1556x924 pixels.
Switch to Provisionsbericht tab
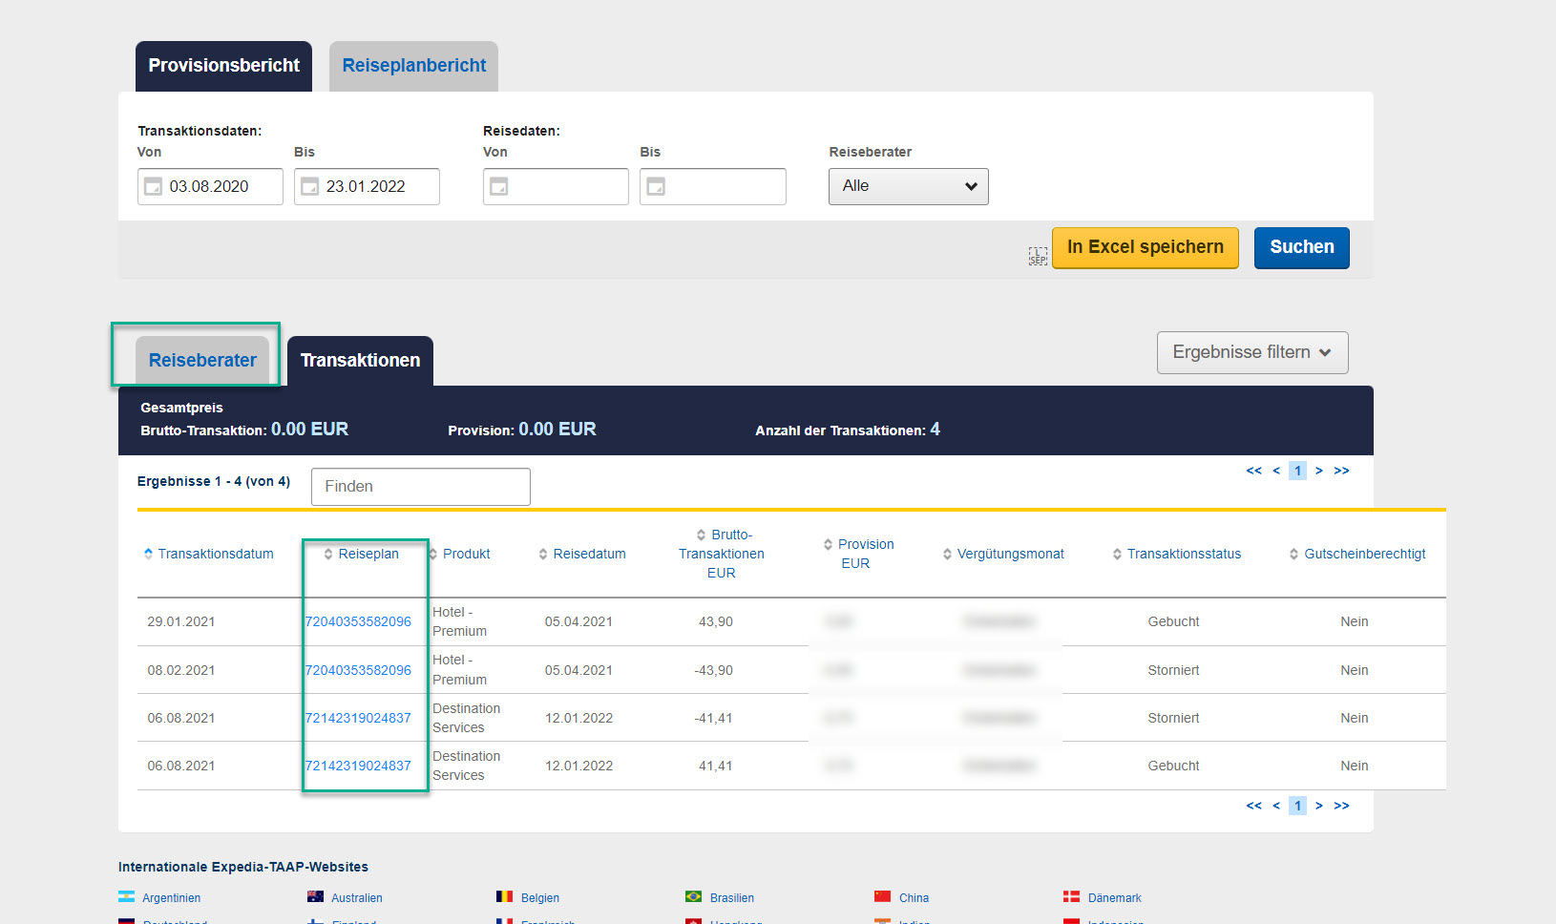pyautogui.click(x=223, y=66)
